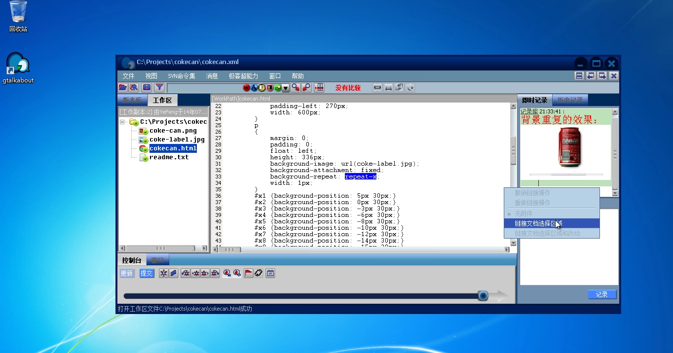This screenshot has width=673, height=353.
Task: Click the red ball pin icon
Action: point(306,88)
